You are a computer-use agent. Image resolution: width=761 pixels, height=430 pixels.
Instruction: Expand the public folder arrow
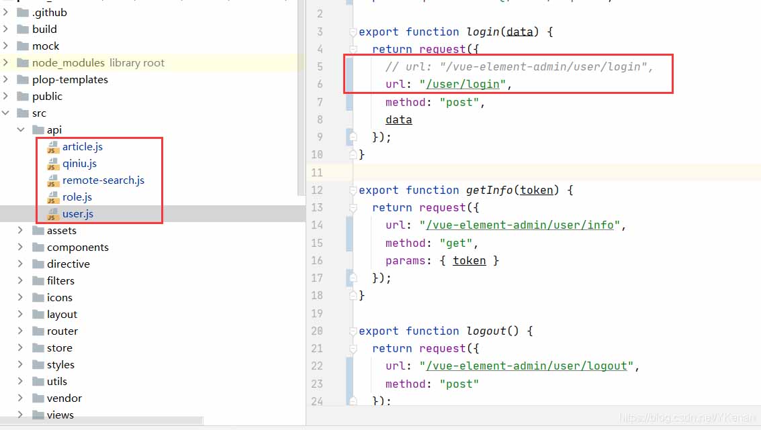coord(5,96)
